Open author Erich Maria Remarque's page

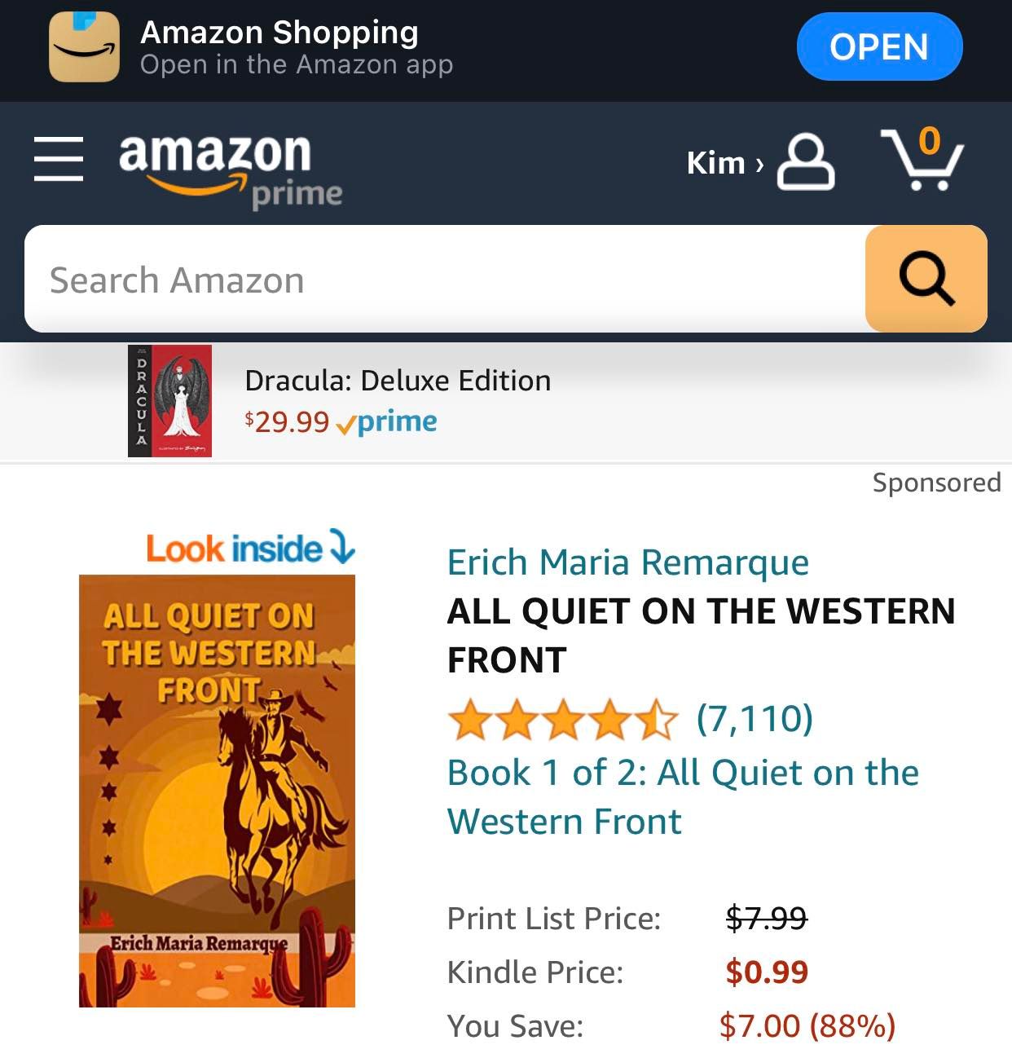628,562
